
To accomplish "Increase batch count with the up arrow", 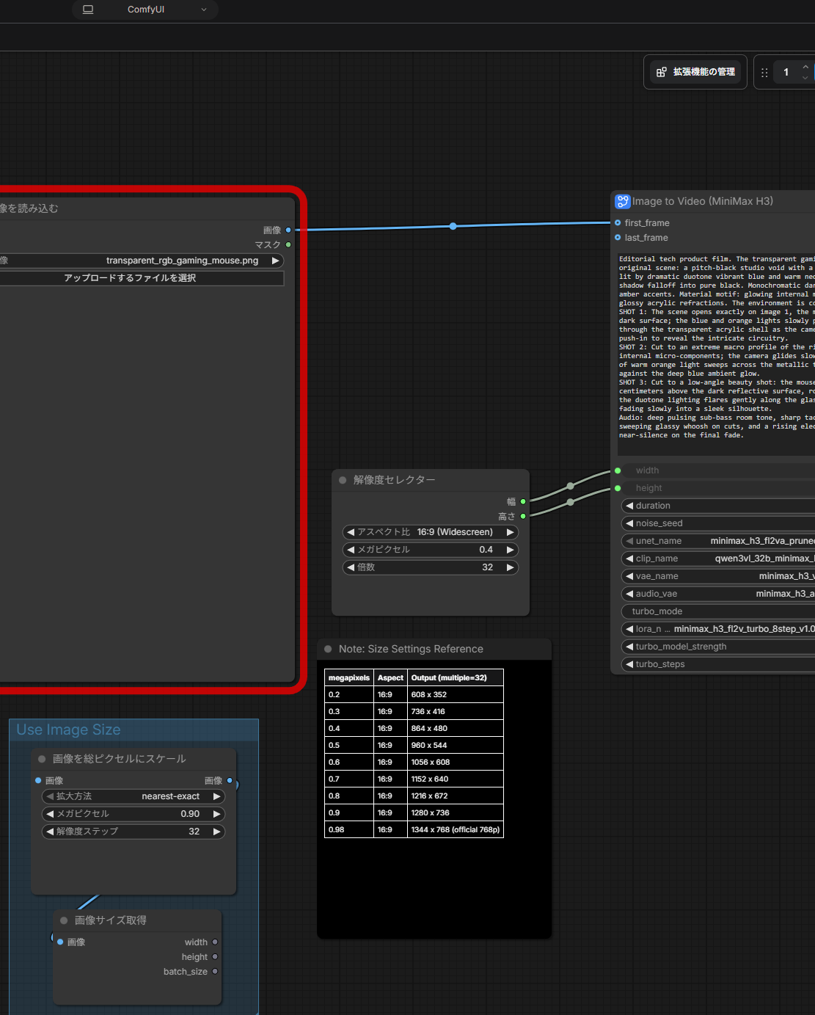I will 805,67.
